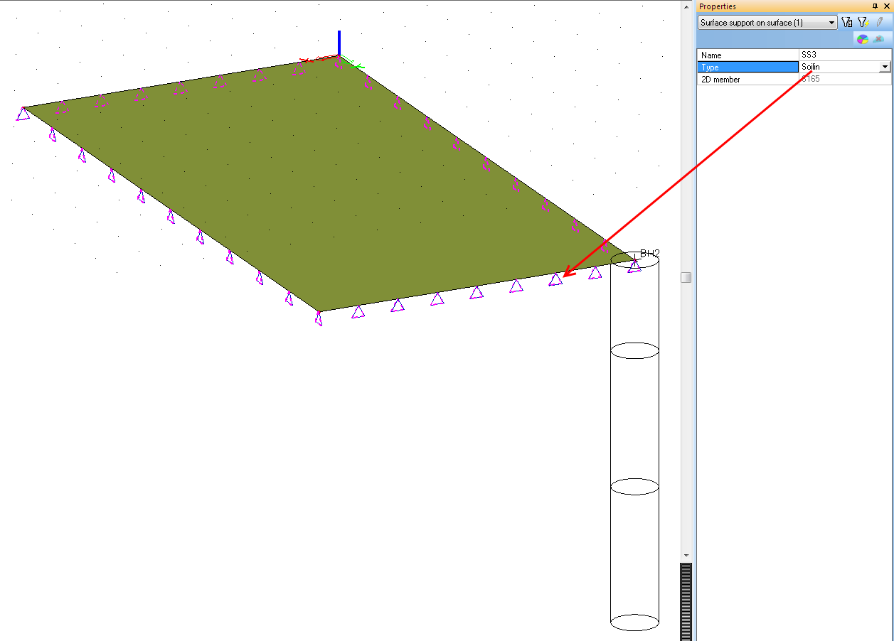Click the striped grip bar below scrollbar
The height and width of the screenshot is (641, 894).
click(x=686, y=600)
